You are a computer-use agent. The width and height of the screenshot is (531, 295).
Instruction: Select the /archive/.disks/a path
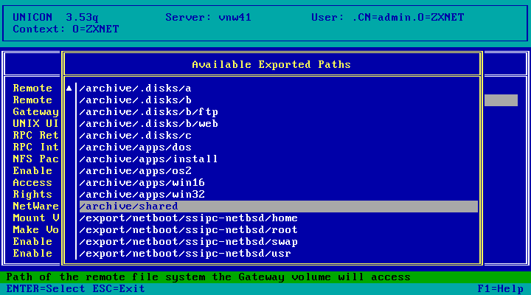pos(278,88)
